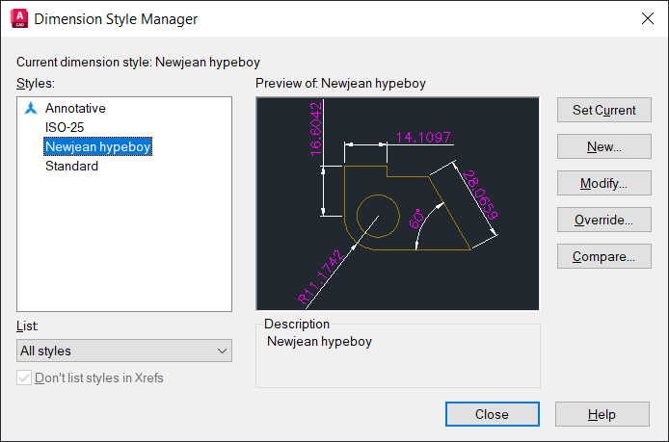Expand the All styles list dropdown
Screen dimensions: 669x442
(124, 351)
